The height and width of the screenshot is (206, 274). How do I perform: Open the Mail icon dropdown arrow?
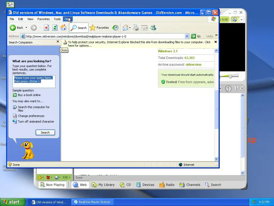pyautogui.click(x=130, y=28)
